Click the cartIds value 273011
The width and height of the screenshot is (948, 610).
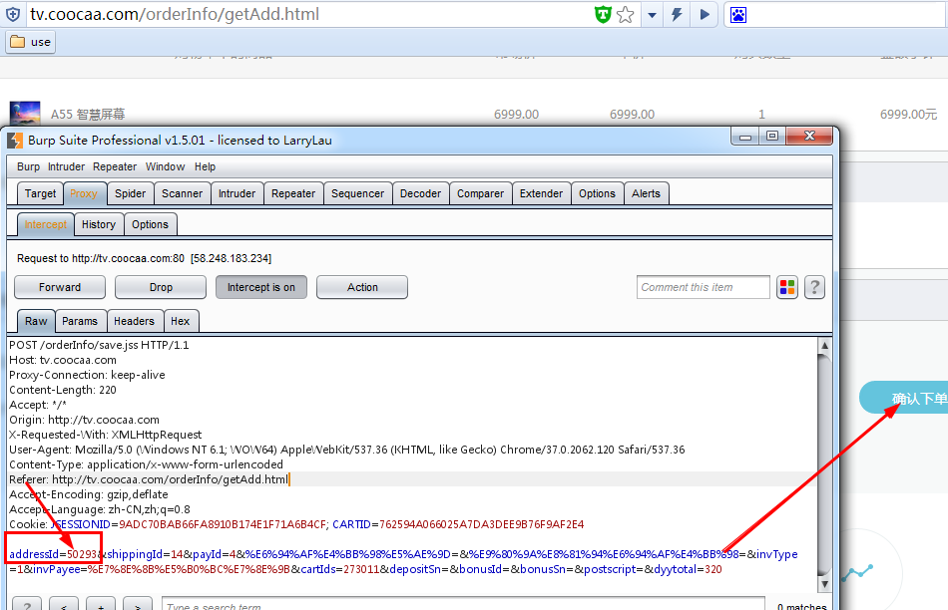[361, 569]
